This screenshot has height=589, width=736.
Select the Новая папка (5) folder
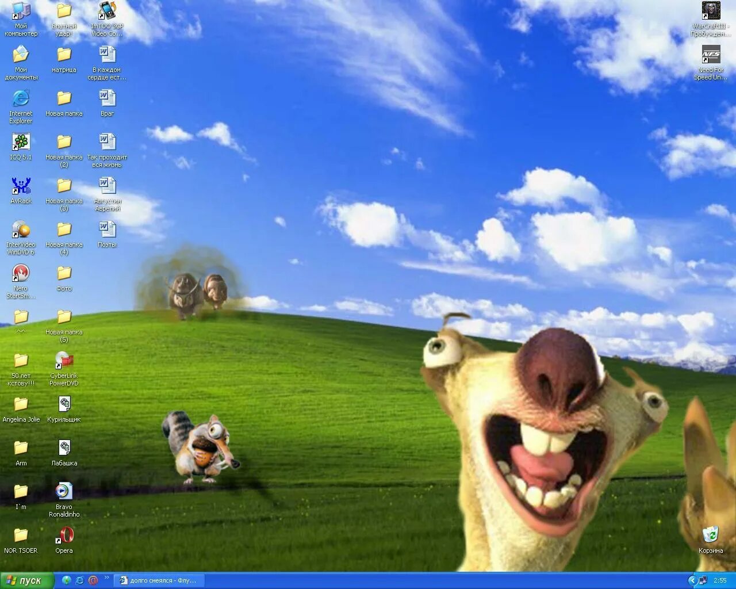tap(64, 325)
